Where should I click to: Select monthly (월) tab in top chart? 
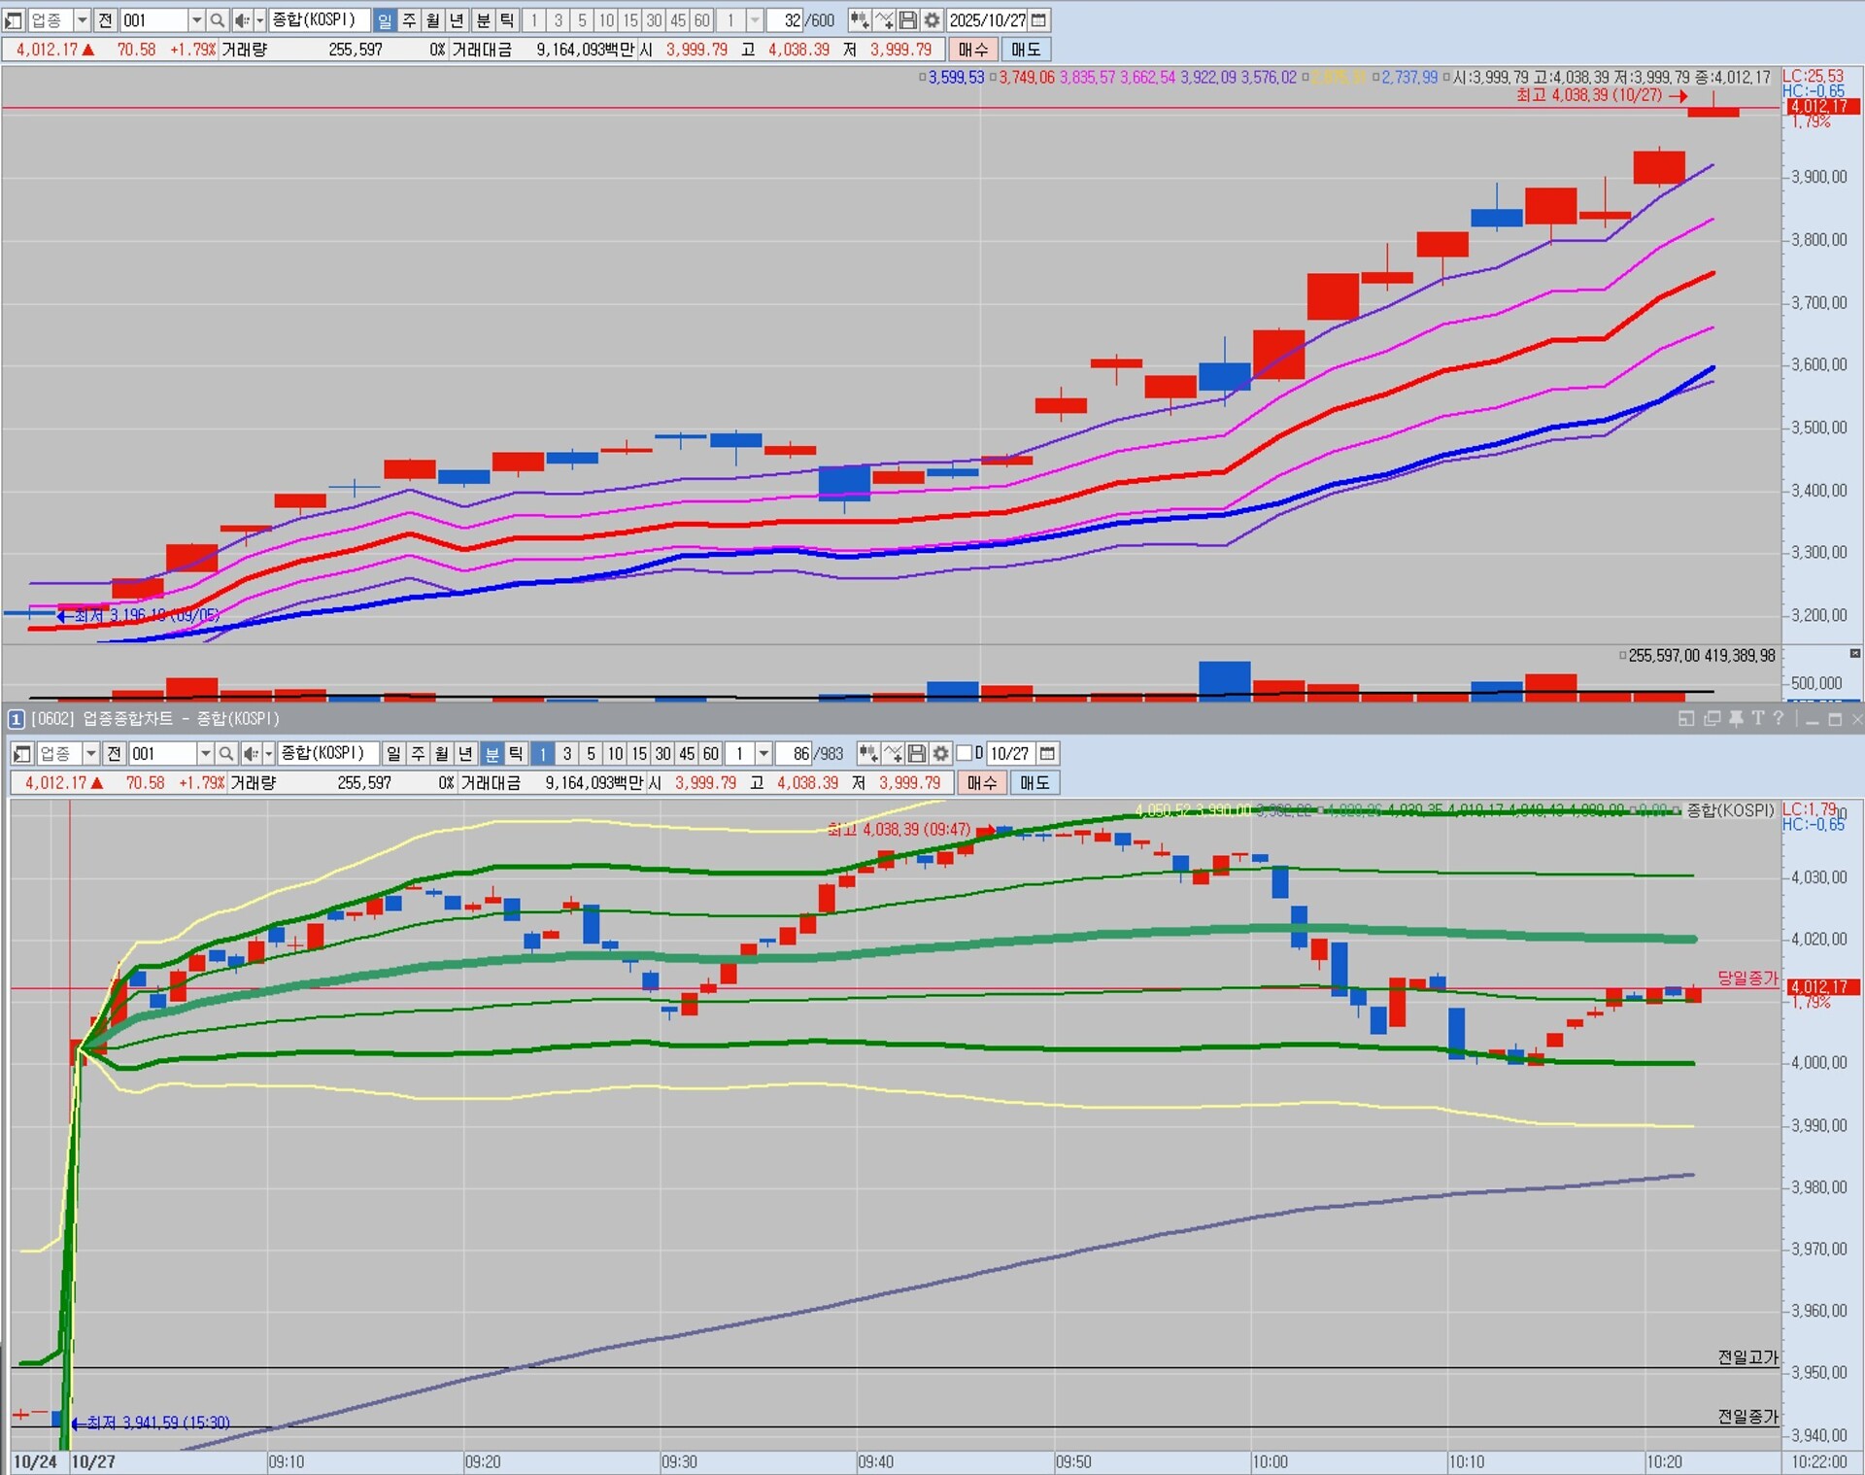pos(432,20)
